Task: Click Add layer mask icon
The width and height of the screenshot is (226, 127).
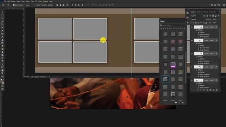Action: [x=204, y=90]
